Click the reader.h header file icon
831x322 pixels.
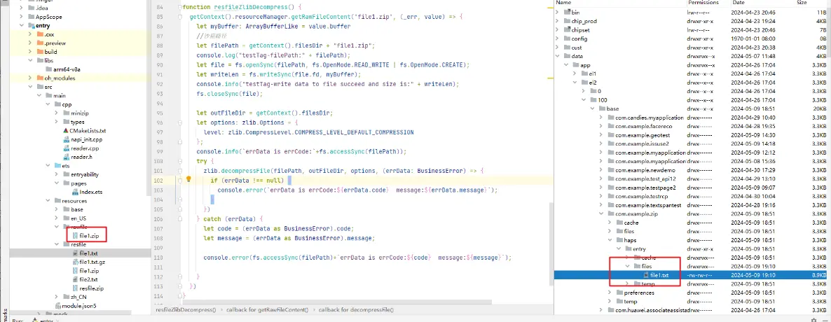[67, 157]
